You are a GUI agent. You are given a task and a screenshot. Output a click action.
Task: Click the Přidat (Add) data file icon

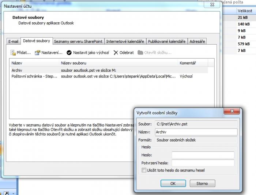click(13, 53)
